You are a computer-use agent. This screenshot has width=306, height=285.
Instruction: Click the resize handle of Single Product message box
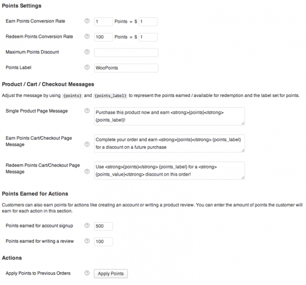(x=243, y=123)
